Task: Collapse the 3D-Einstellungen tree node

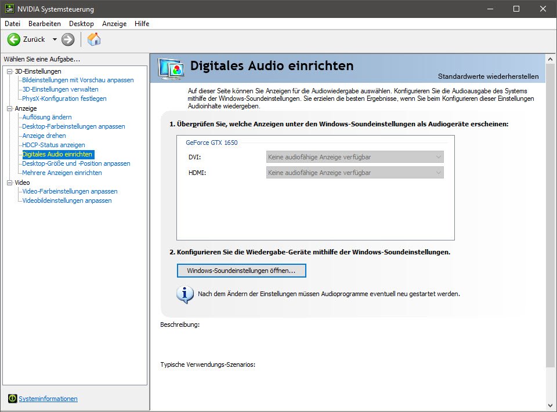Action: (x=10, y=71)
